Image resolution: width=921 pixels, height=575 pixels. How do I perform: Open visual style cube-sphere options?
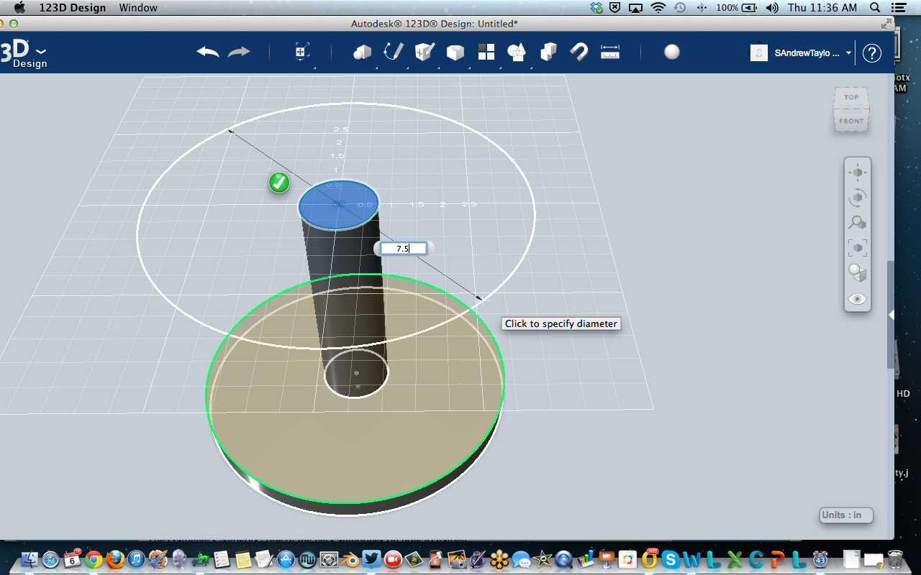point(857,273)
